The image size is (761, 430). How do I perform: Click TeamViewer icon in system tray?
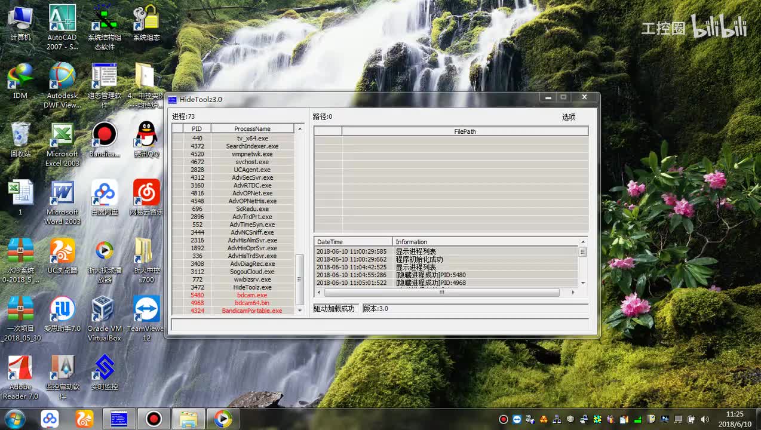[517, 419]
